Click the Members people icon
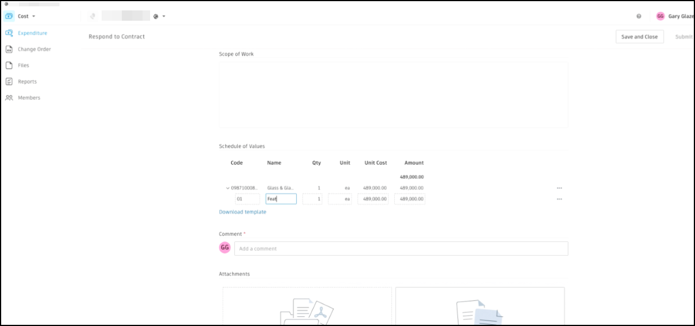This screenshot has height=326, width=695. (x=9, y=97)
